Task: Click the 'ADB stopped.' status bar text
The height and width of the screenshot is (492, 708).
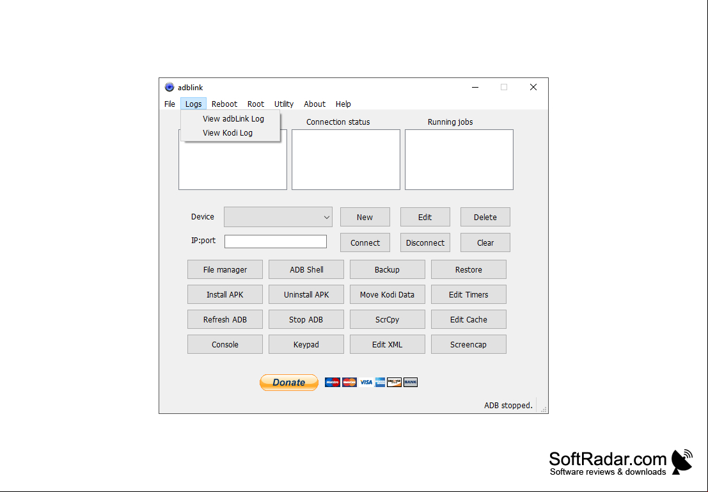Action: point(508,405)
